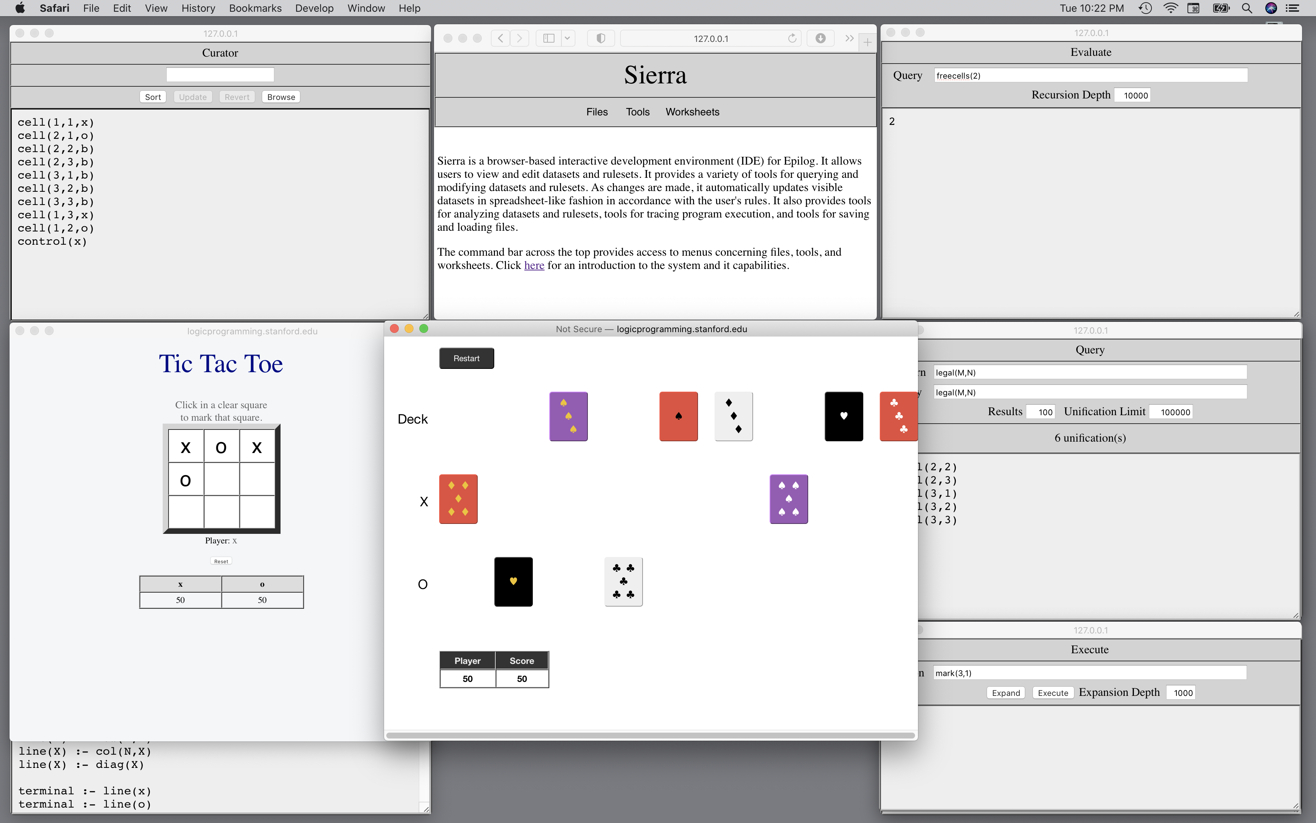Open a new tab with plus icon
Viewport: 1316px width, 823px height.
867,42
